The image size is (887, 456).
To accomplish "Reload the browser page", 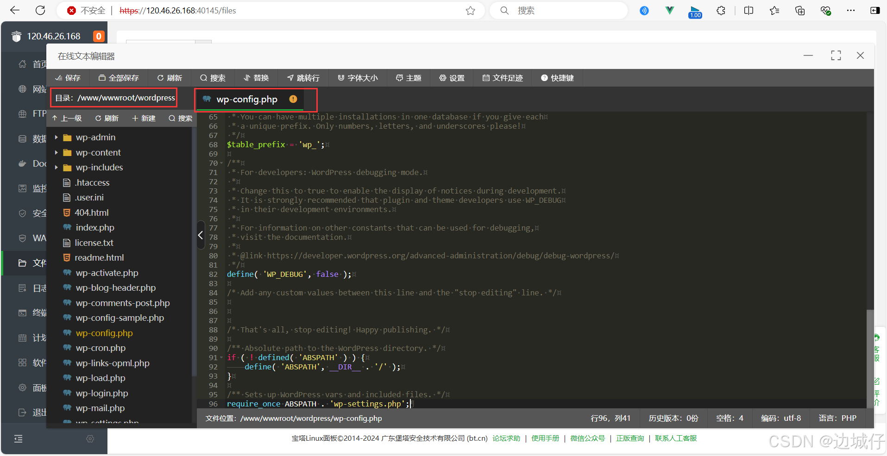I will 40,10.
